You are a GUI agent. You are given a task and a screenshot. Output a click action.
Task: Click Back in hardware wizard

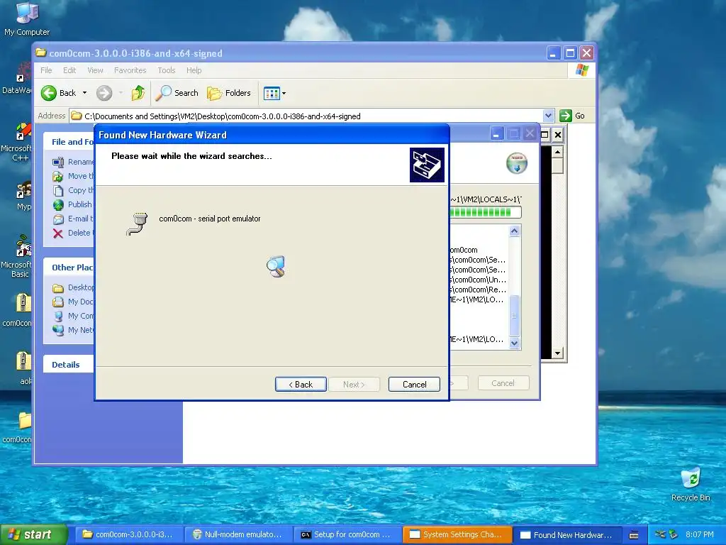301,384
